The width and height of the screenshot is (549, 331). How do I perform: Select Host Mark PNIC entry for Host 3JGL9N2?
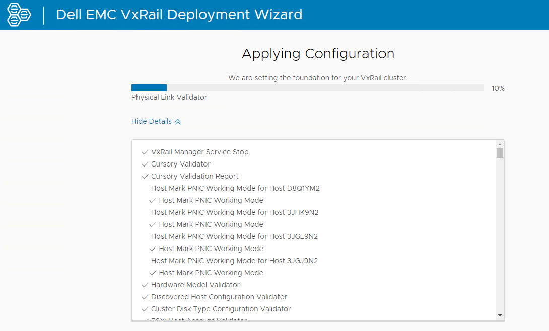(234, 236)
